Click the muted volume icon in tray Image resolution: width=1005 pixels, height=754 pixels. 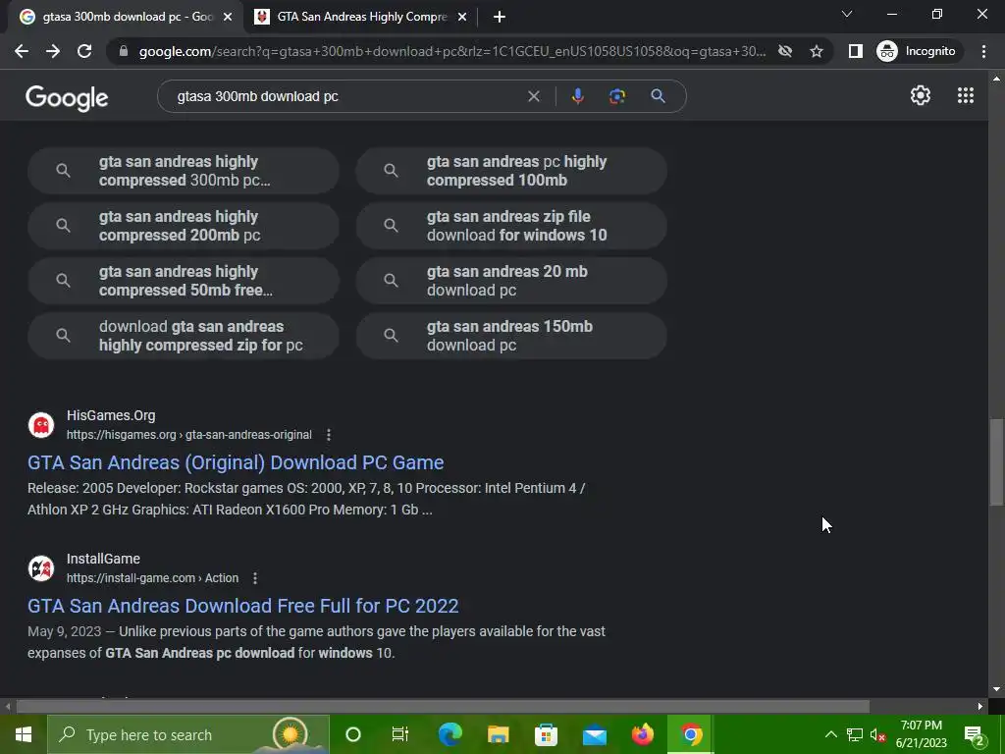pos(877,734)
